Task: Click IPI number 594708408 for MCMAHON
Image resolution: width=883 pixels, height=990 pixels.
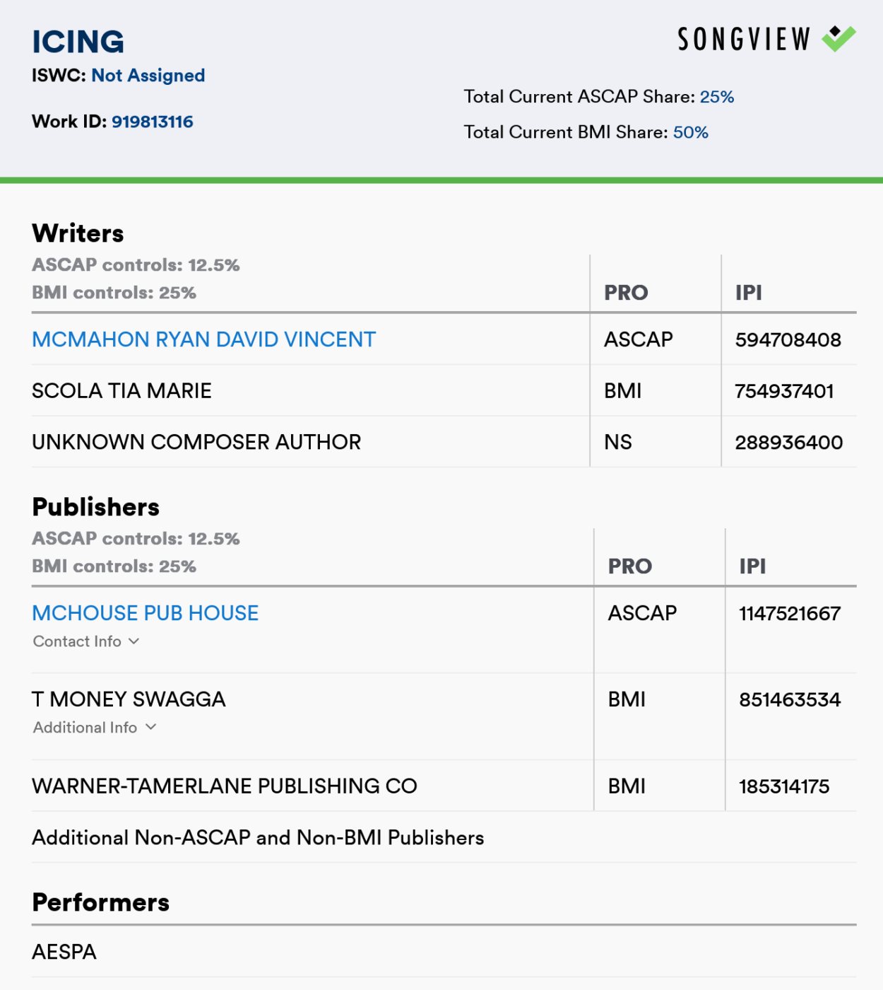Action: pyautogui.click(x=789, y=339)
